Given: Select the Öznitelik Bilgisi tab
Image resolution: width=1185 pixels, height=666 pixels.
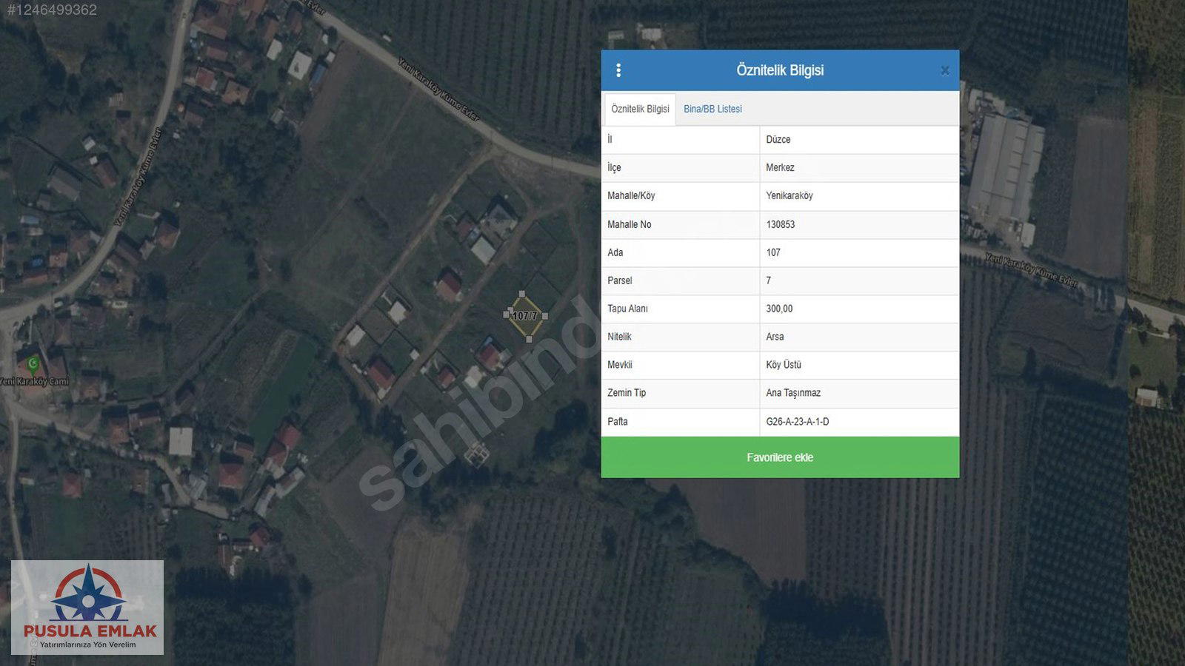Looking at the screenshot, I should point(640,109).
